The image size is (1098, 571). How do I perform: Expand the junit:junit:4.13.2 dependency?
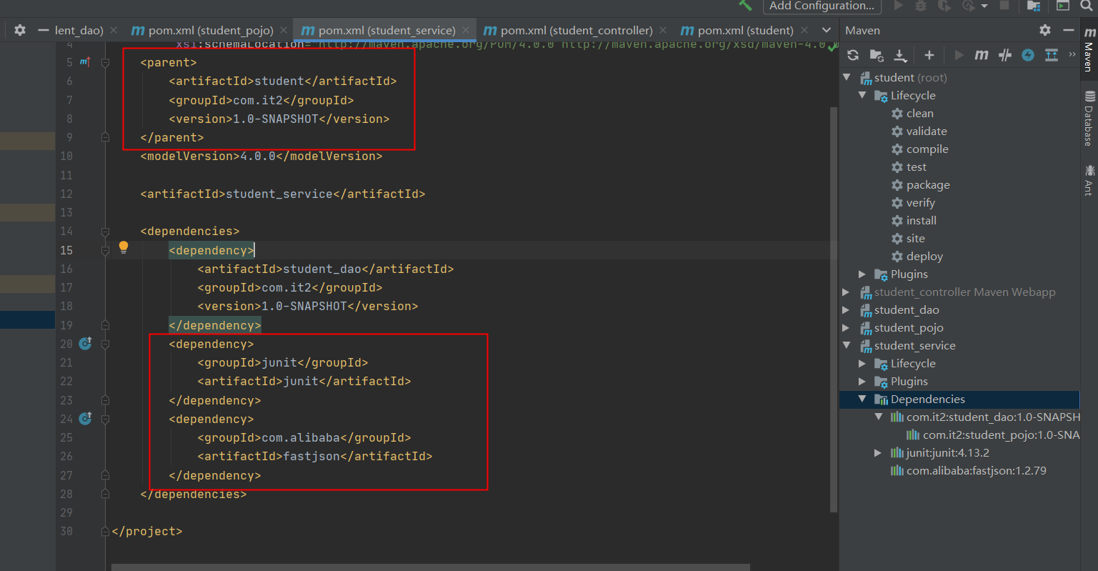[x=879, y=453]
